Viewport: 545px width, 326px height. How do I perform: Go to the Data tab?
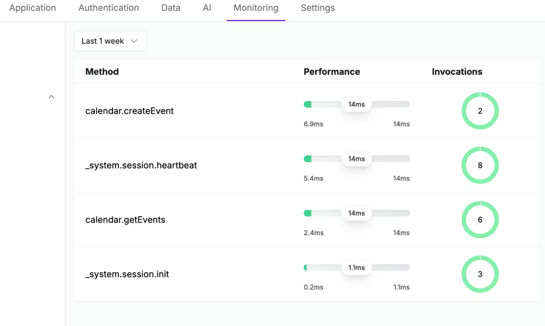pyautogui.click(x=171, y=8)
